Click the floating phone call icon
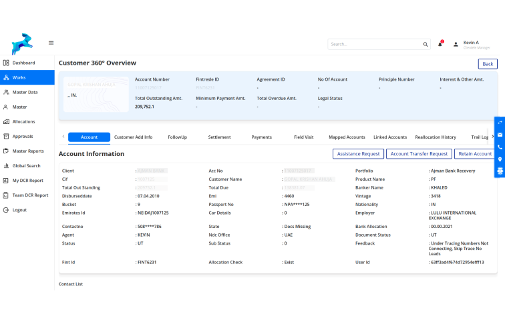 (x=499, y=147)
